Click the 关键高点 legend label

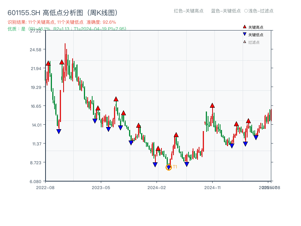click(256, 27)
